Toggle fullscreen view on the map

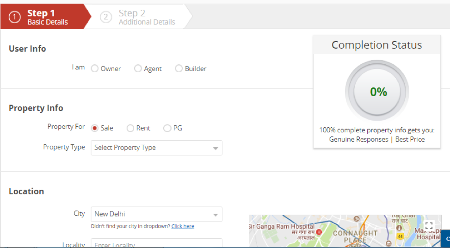point(429,226)
